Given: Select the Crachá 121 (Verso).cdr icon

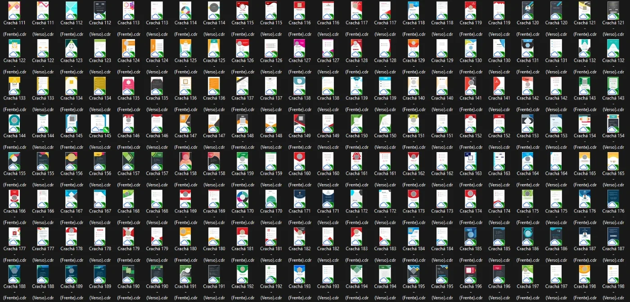Looking at the screenshot, I should tap(613, 10).
